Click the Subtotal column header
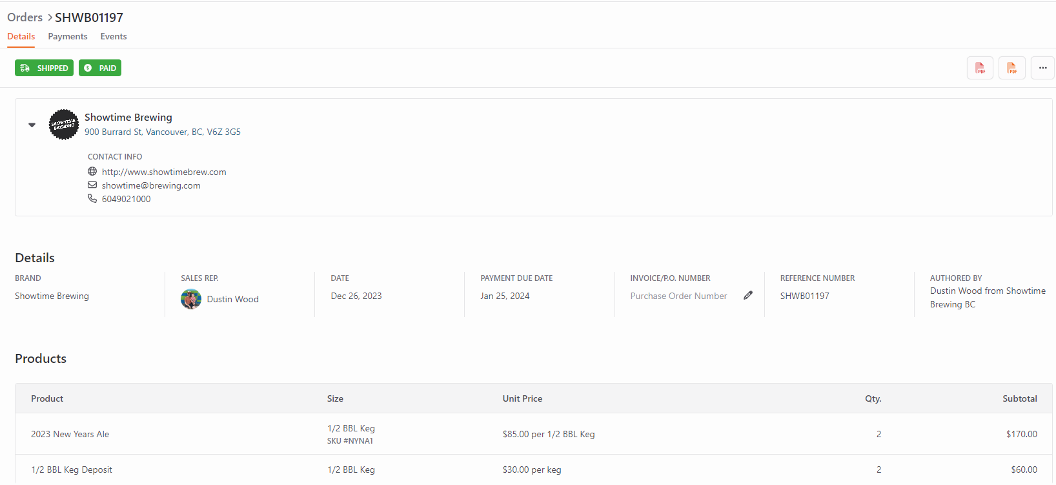 click(x=1020, y=398)
